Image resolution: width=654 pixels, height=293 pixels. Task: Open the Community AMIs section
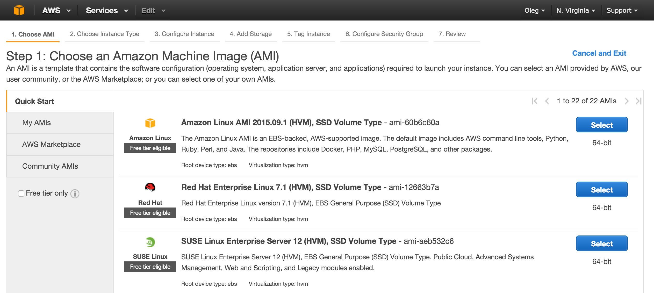pyautogui.click(x=60, y=166)
